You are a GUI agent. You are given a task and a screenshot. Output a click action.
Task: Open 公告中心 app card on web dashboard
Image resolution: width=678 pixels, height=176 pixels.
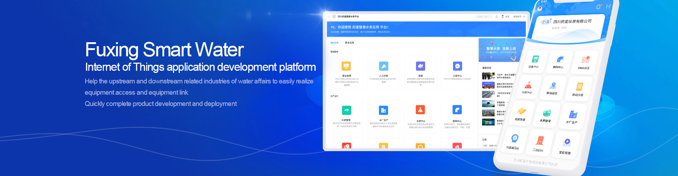(457, 73)
